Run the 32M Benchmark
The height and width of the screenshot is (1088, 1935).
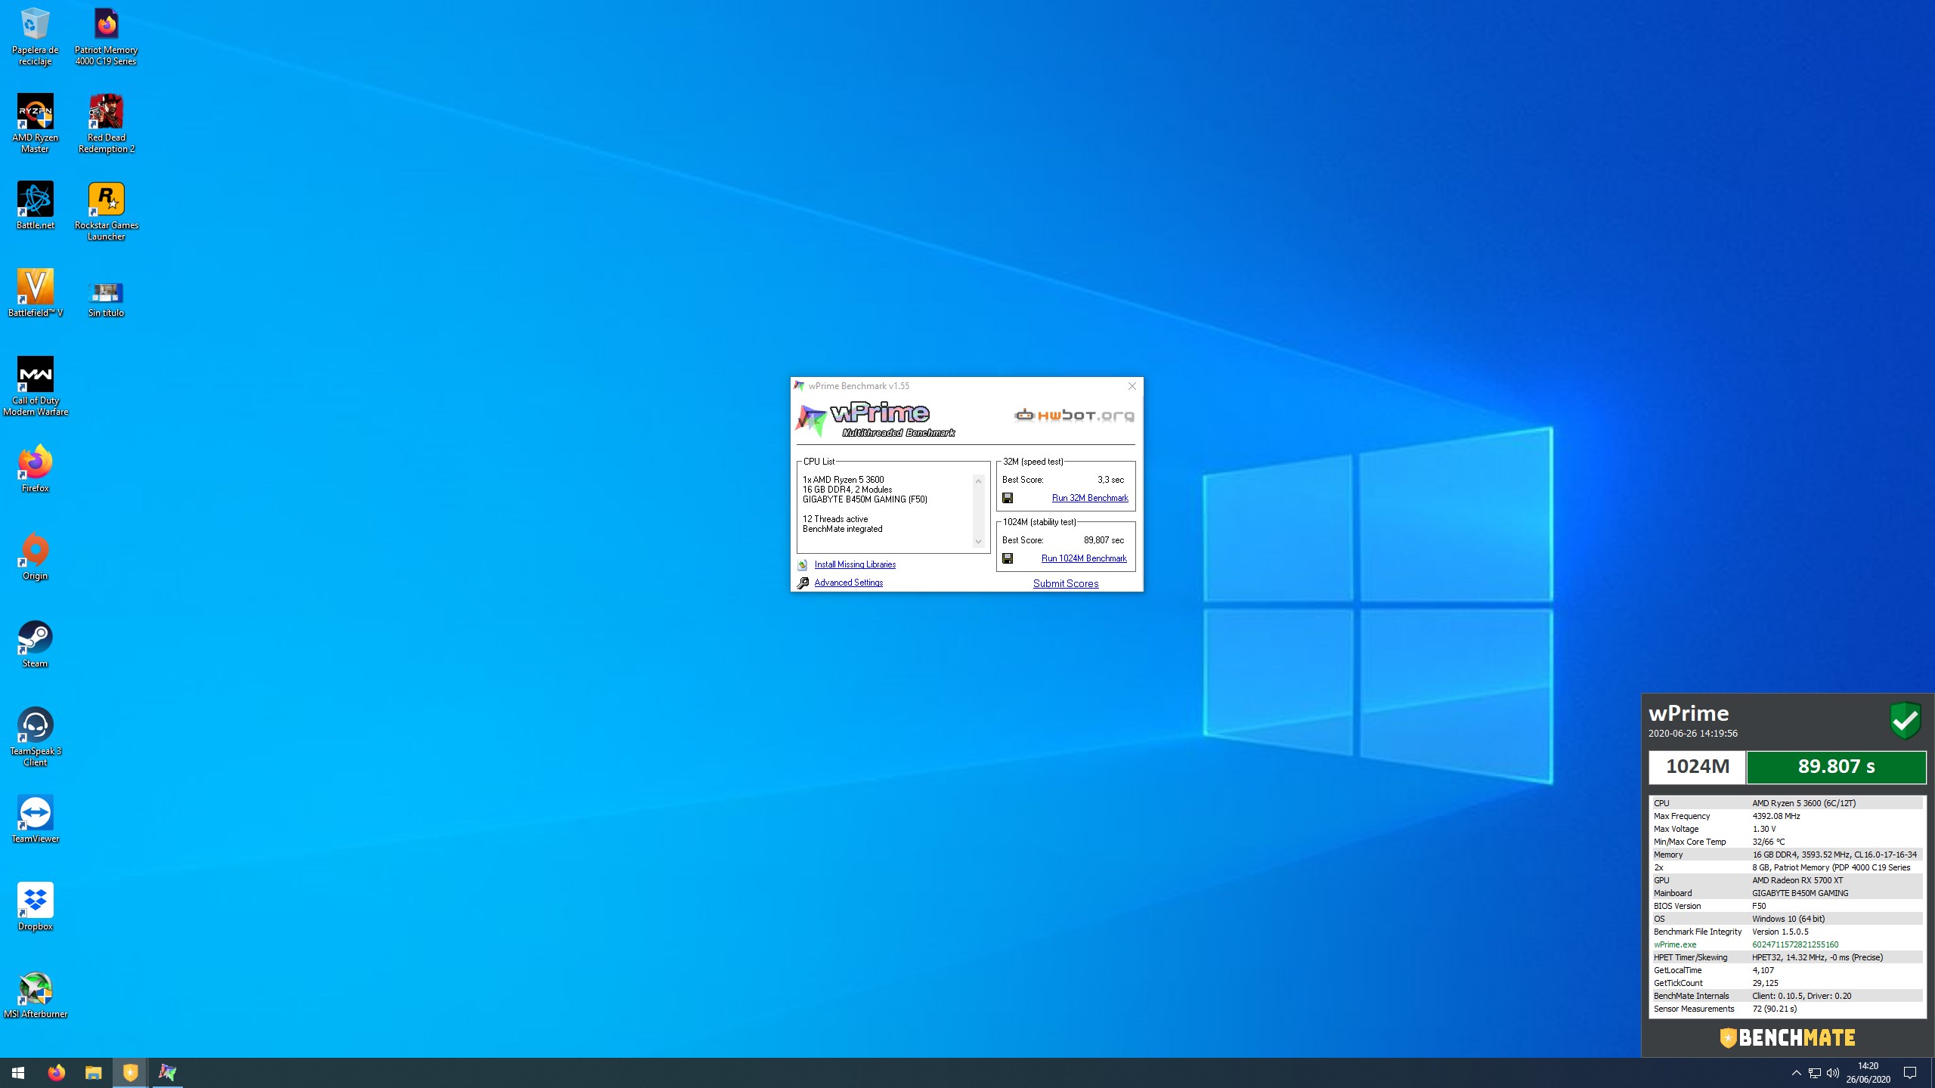pyautogui.click(x=1090, y=498)
